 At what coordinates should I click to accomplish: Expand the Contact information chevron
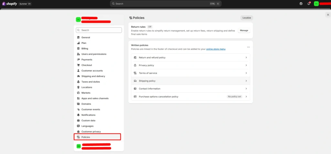(246, 89)
